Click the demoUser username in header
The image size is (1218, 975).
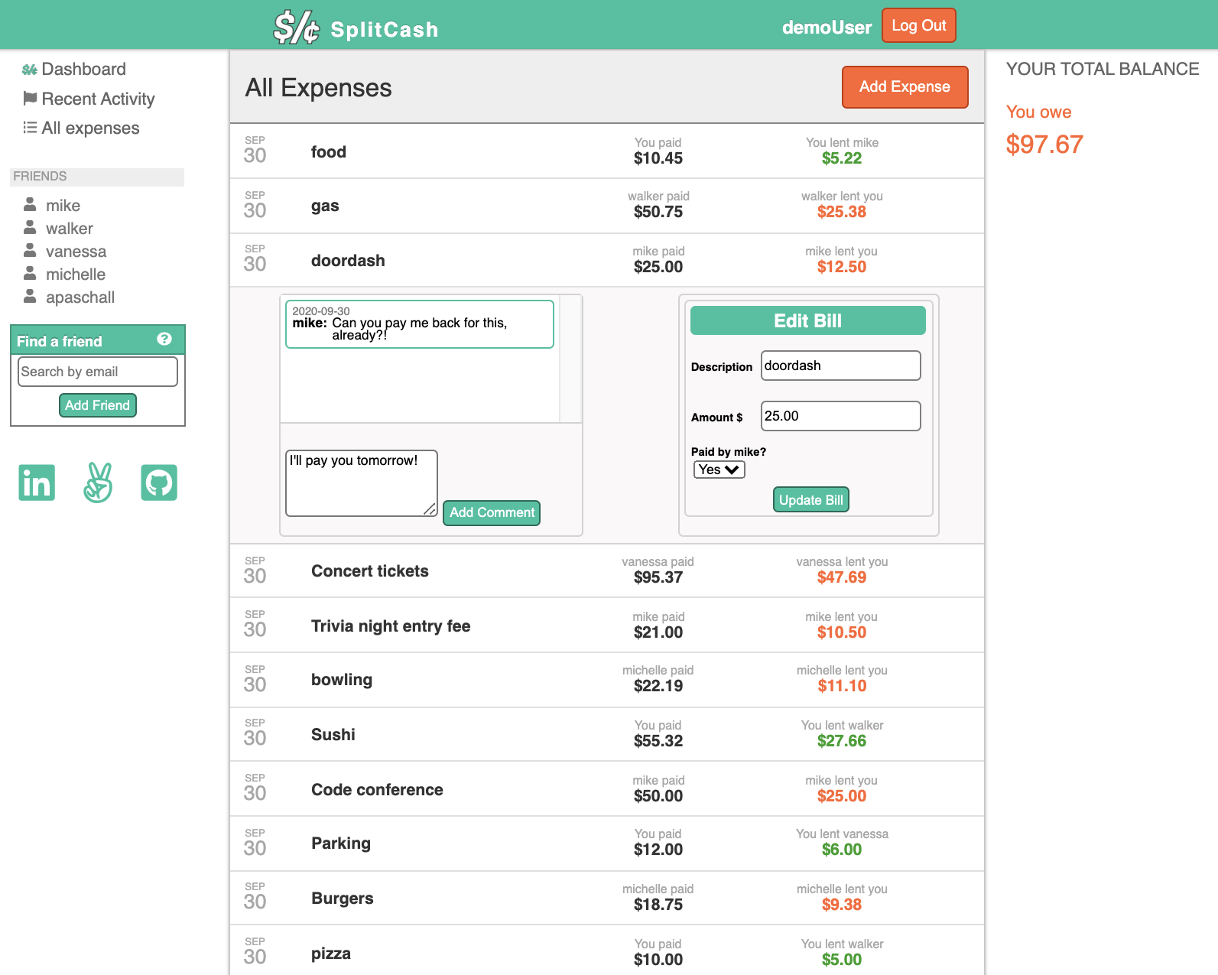(x=827, y=28)
